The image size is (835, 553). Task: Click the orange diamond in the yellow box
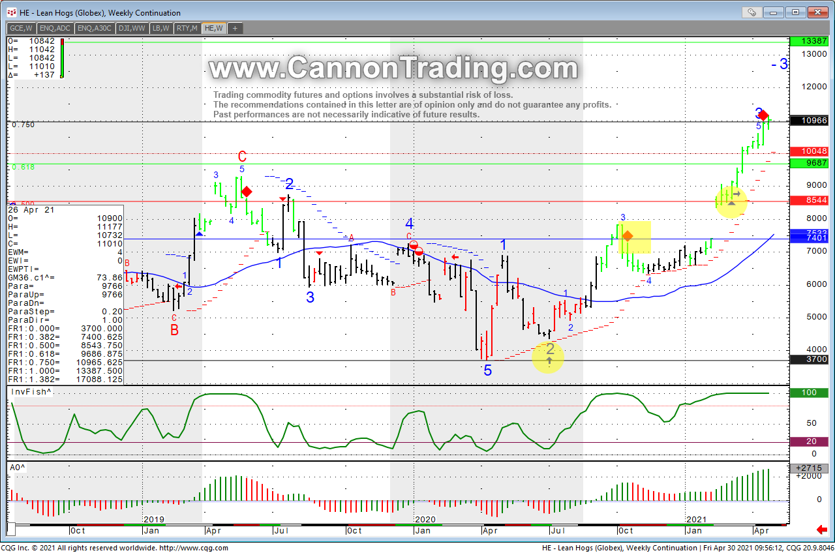pyautogui.click(x=627, y=236)
